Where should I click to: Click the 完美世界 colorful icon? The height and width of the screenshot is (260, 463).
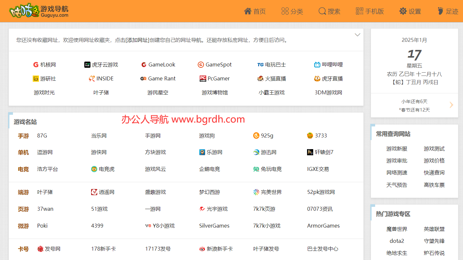point(256,192)
